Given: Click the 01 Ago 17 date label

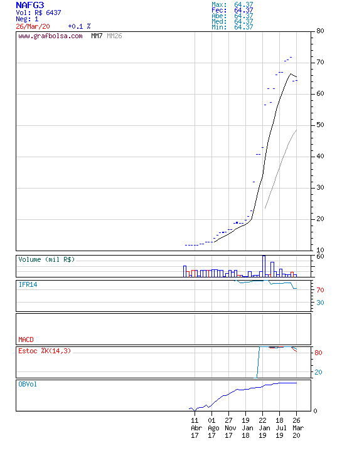Looking at the screenshot, I should [212, 428].
